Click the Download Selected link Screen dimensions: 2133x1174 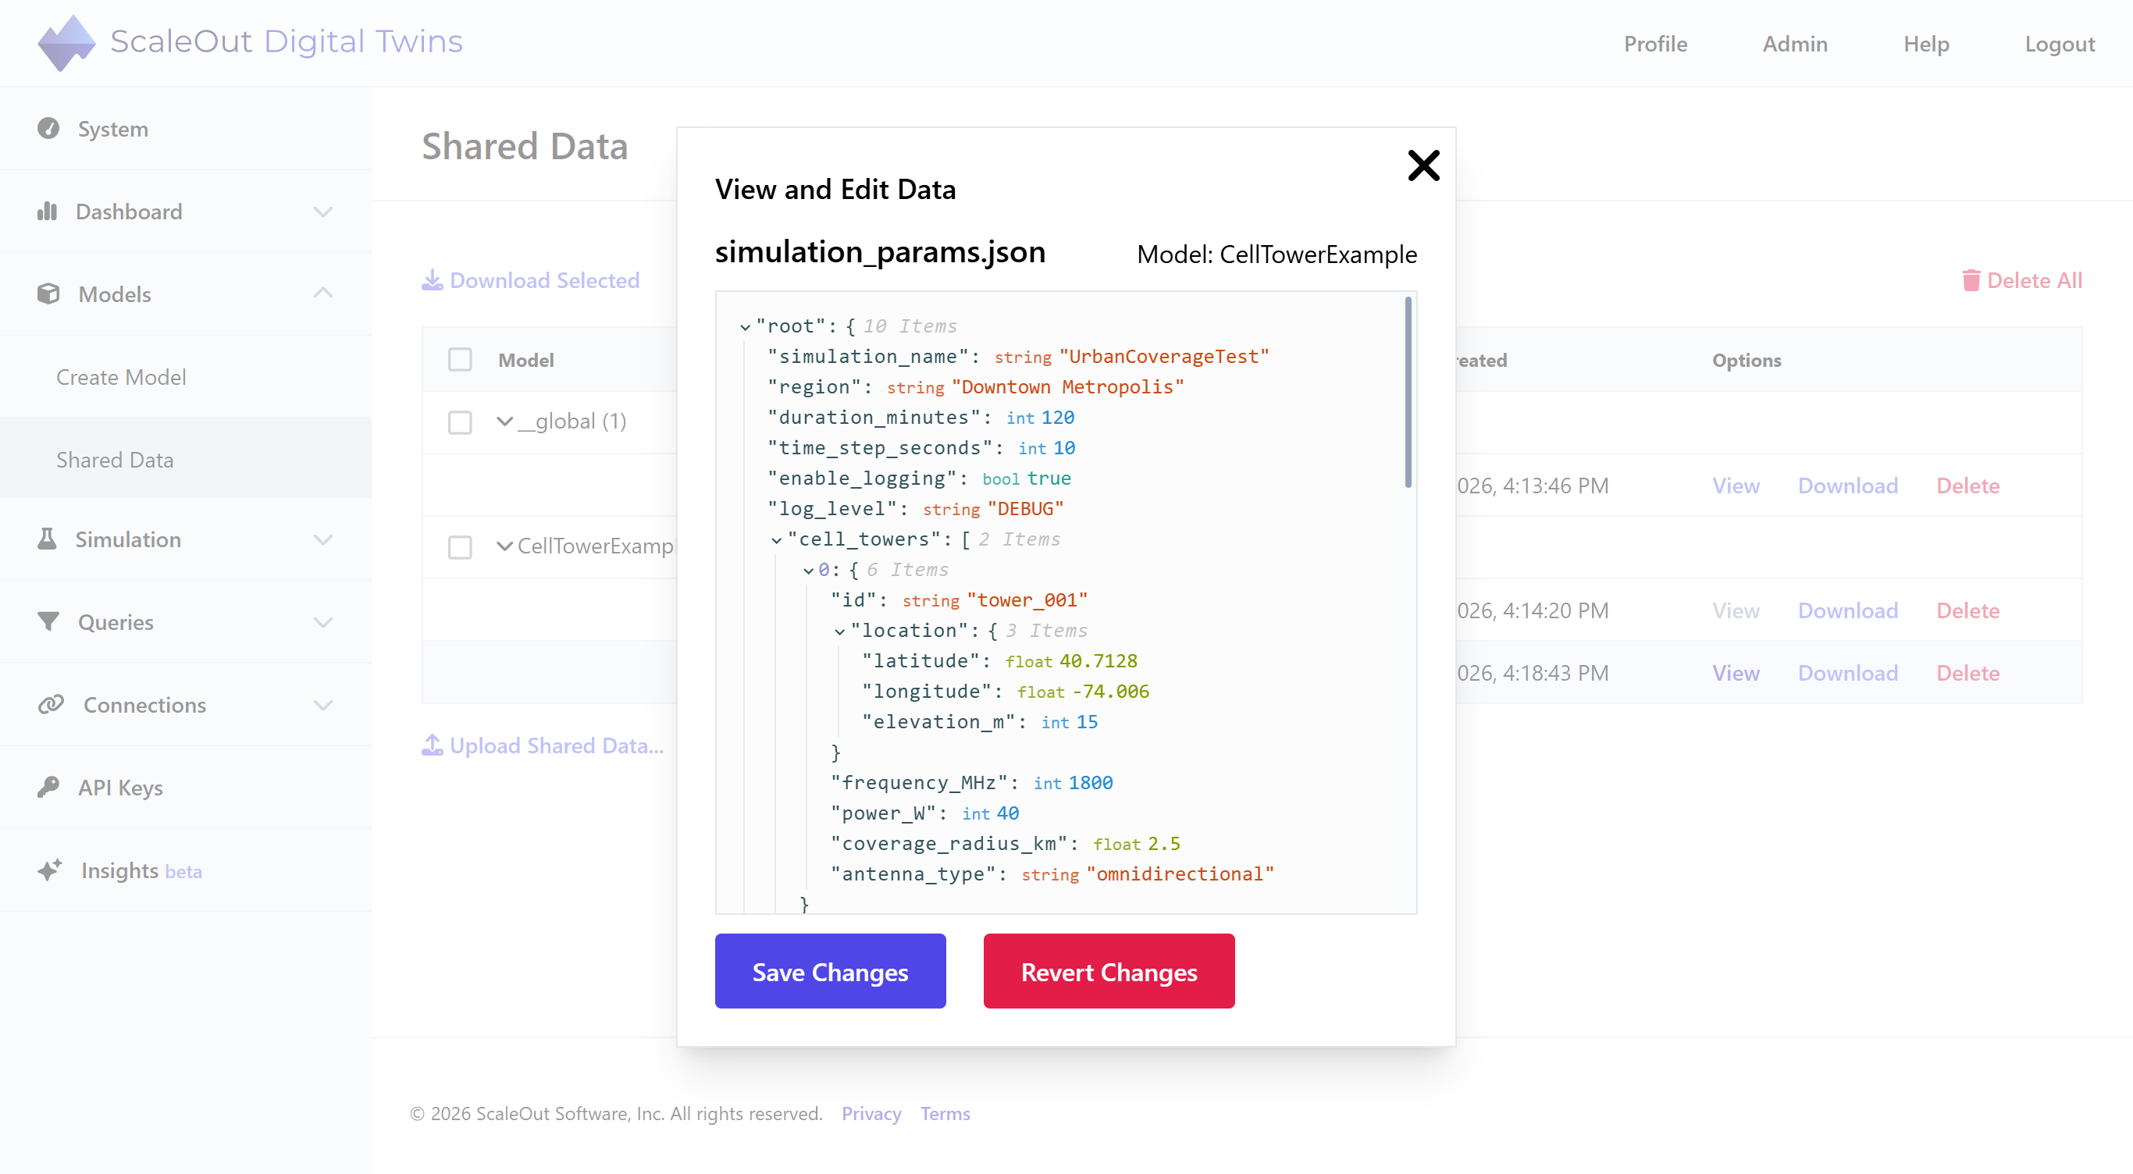tap(531, 281)
